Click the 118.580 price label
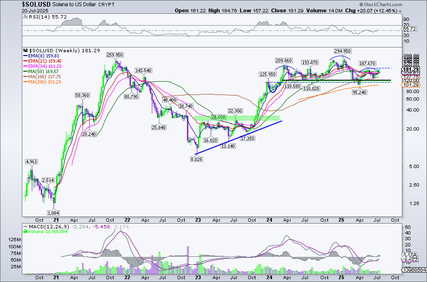 click(x=292, y=86)
